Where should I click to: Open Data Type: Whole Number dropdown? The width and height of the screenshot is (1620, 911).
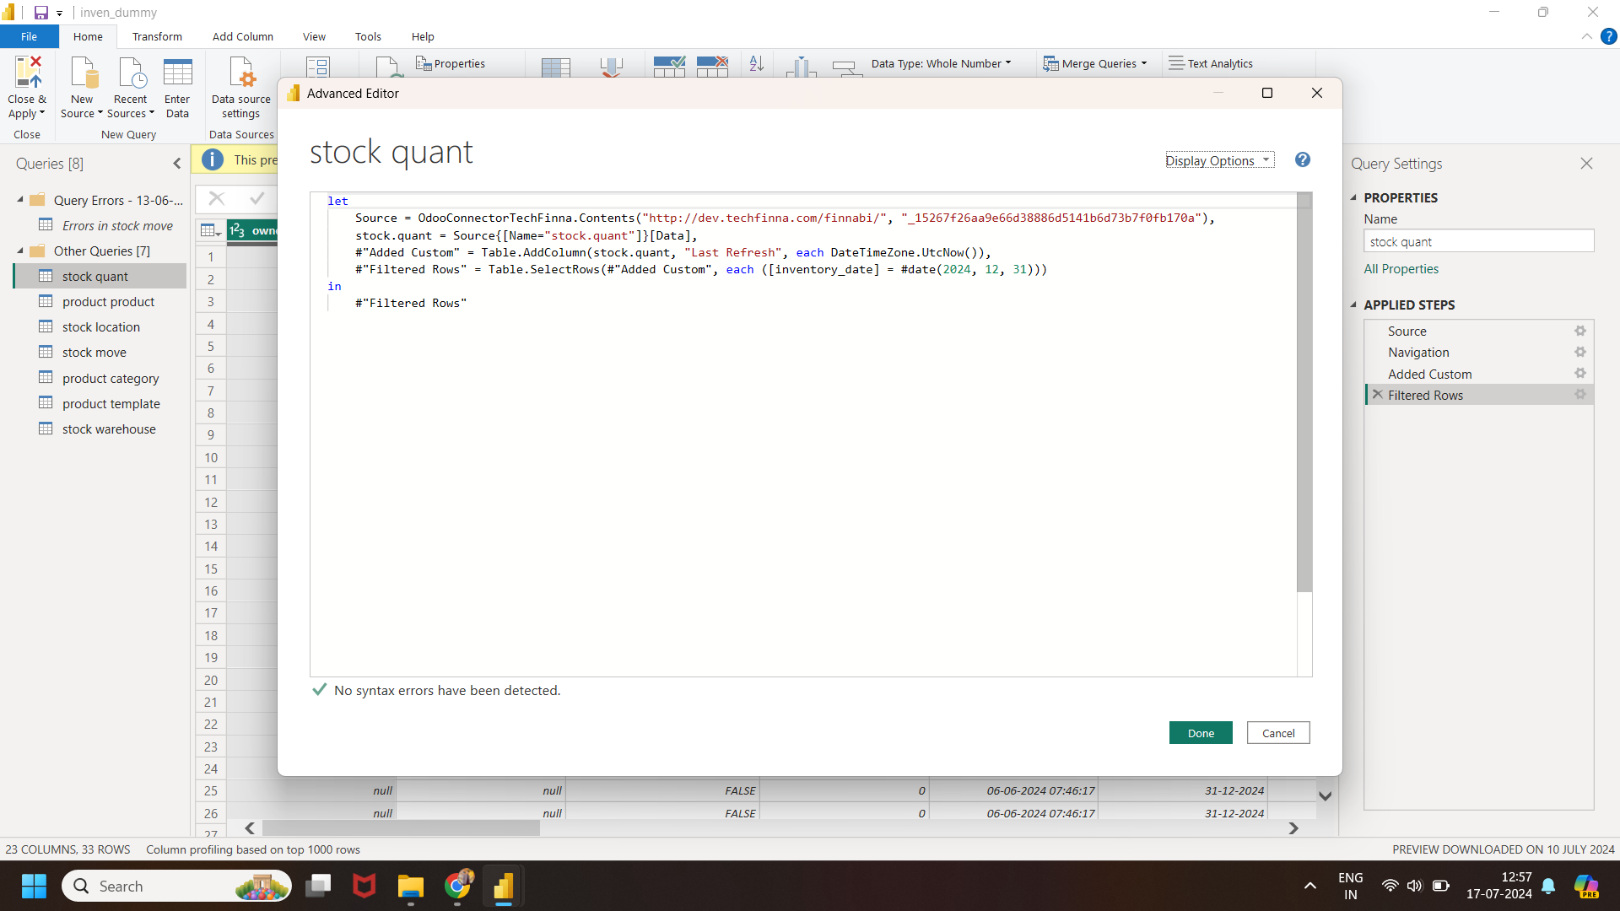pyautogui.click(x=941, y=63)
